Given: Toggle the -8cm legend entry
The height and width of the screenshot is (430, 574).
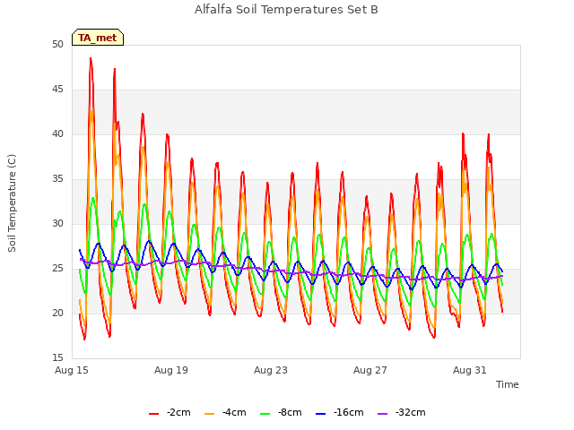Looking at the screenshot, I should (281, 412).
